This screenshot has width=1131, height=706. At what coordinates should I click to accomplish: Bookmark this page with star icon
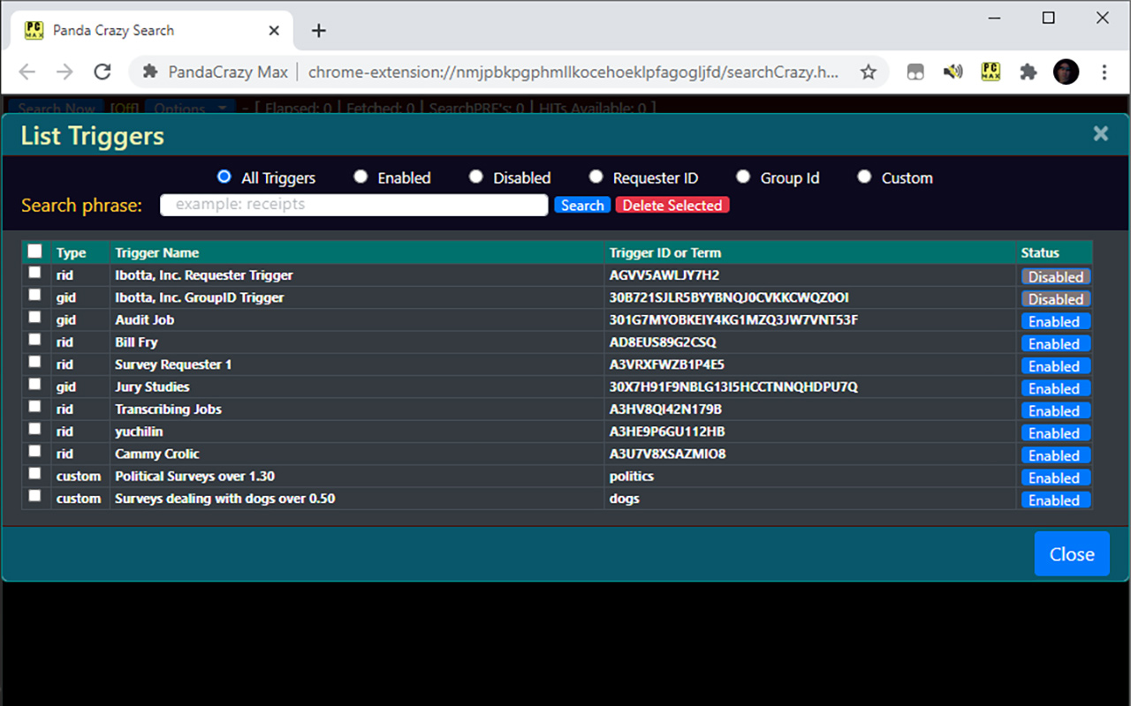pyautogui.click(x=869, y=72)
